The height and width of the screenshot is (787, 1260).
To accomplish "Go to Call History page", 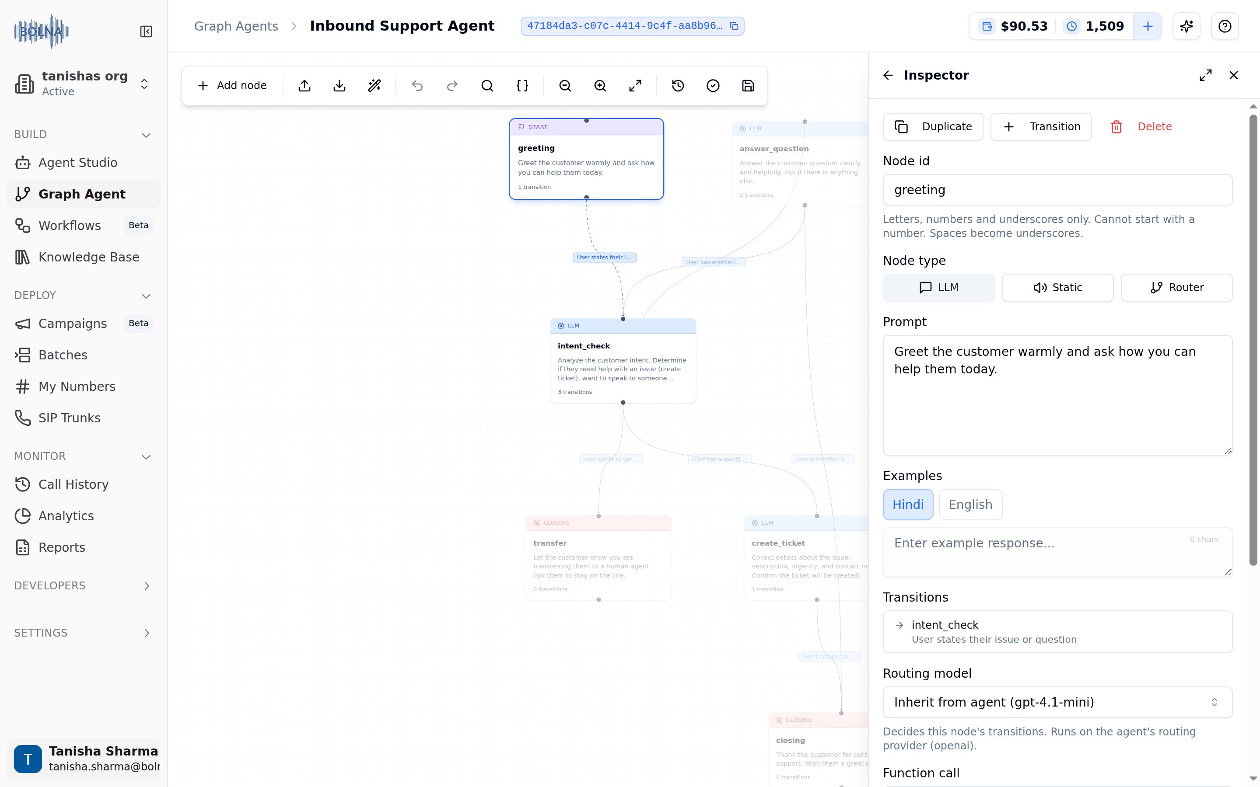I will coord(83,484).
